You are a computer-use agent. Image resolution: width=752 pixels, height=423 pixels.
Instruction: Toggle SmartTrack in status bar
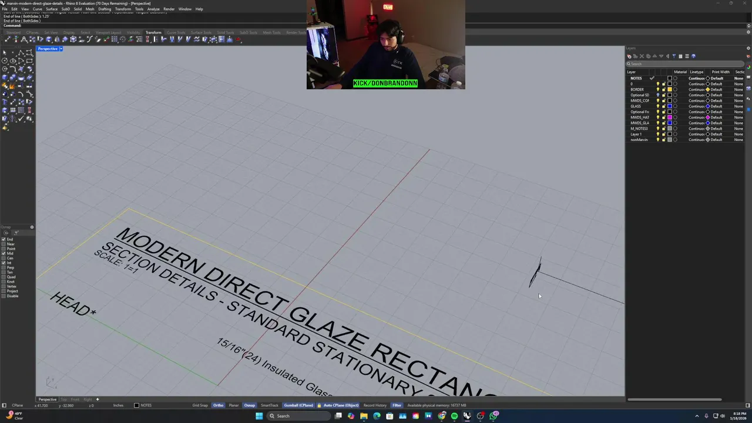(269, 405)
